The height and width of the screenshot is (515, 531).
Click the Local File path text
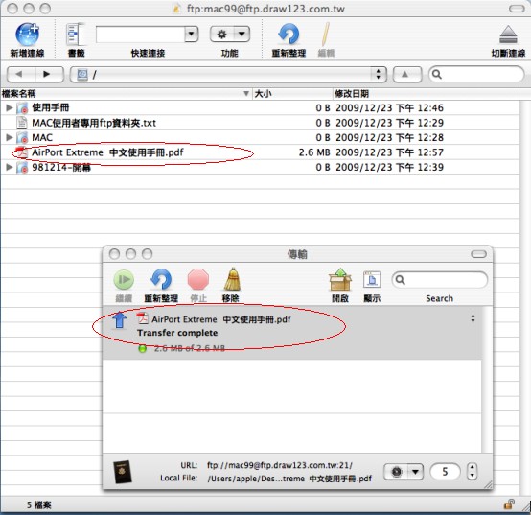(x=289, y=479)
